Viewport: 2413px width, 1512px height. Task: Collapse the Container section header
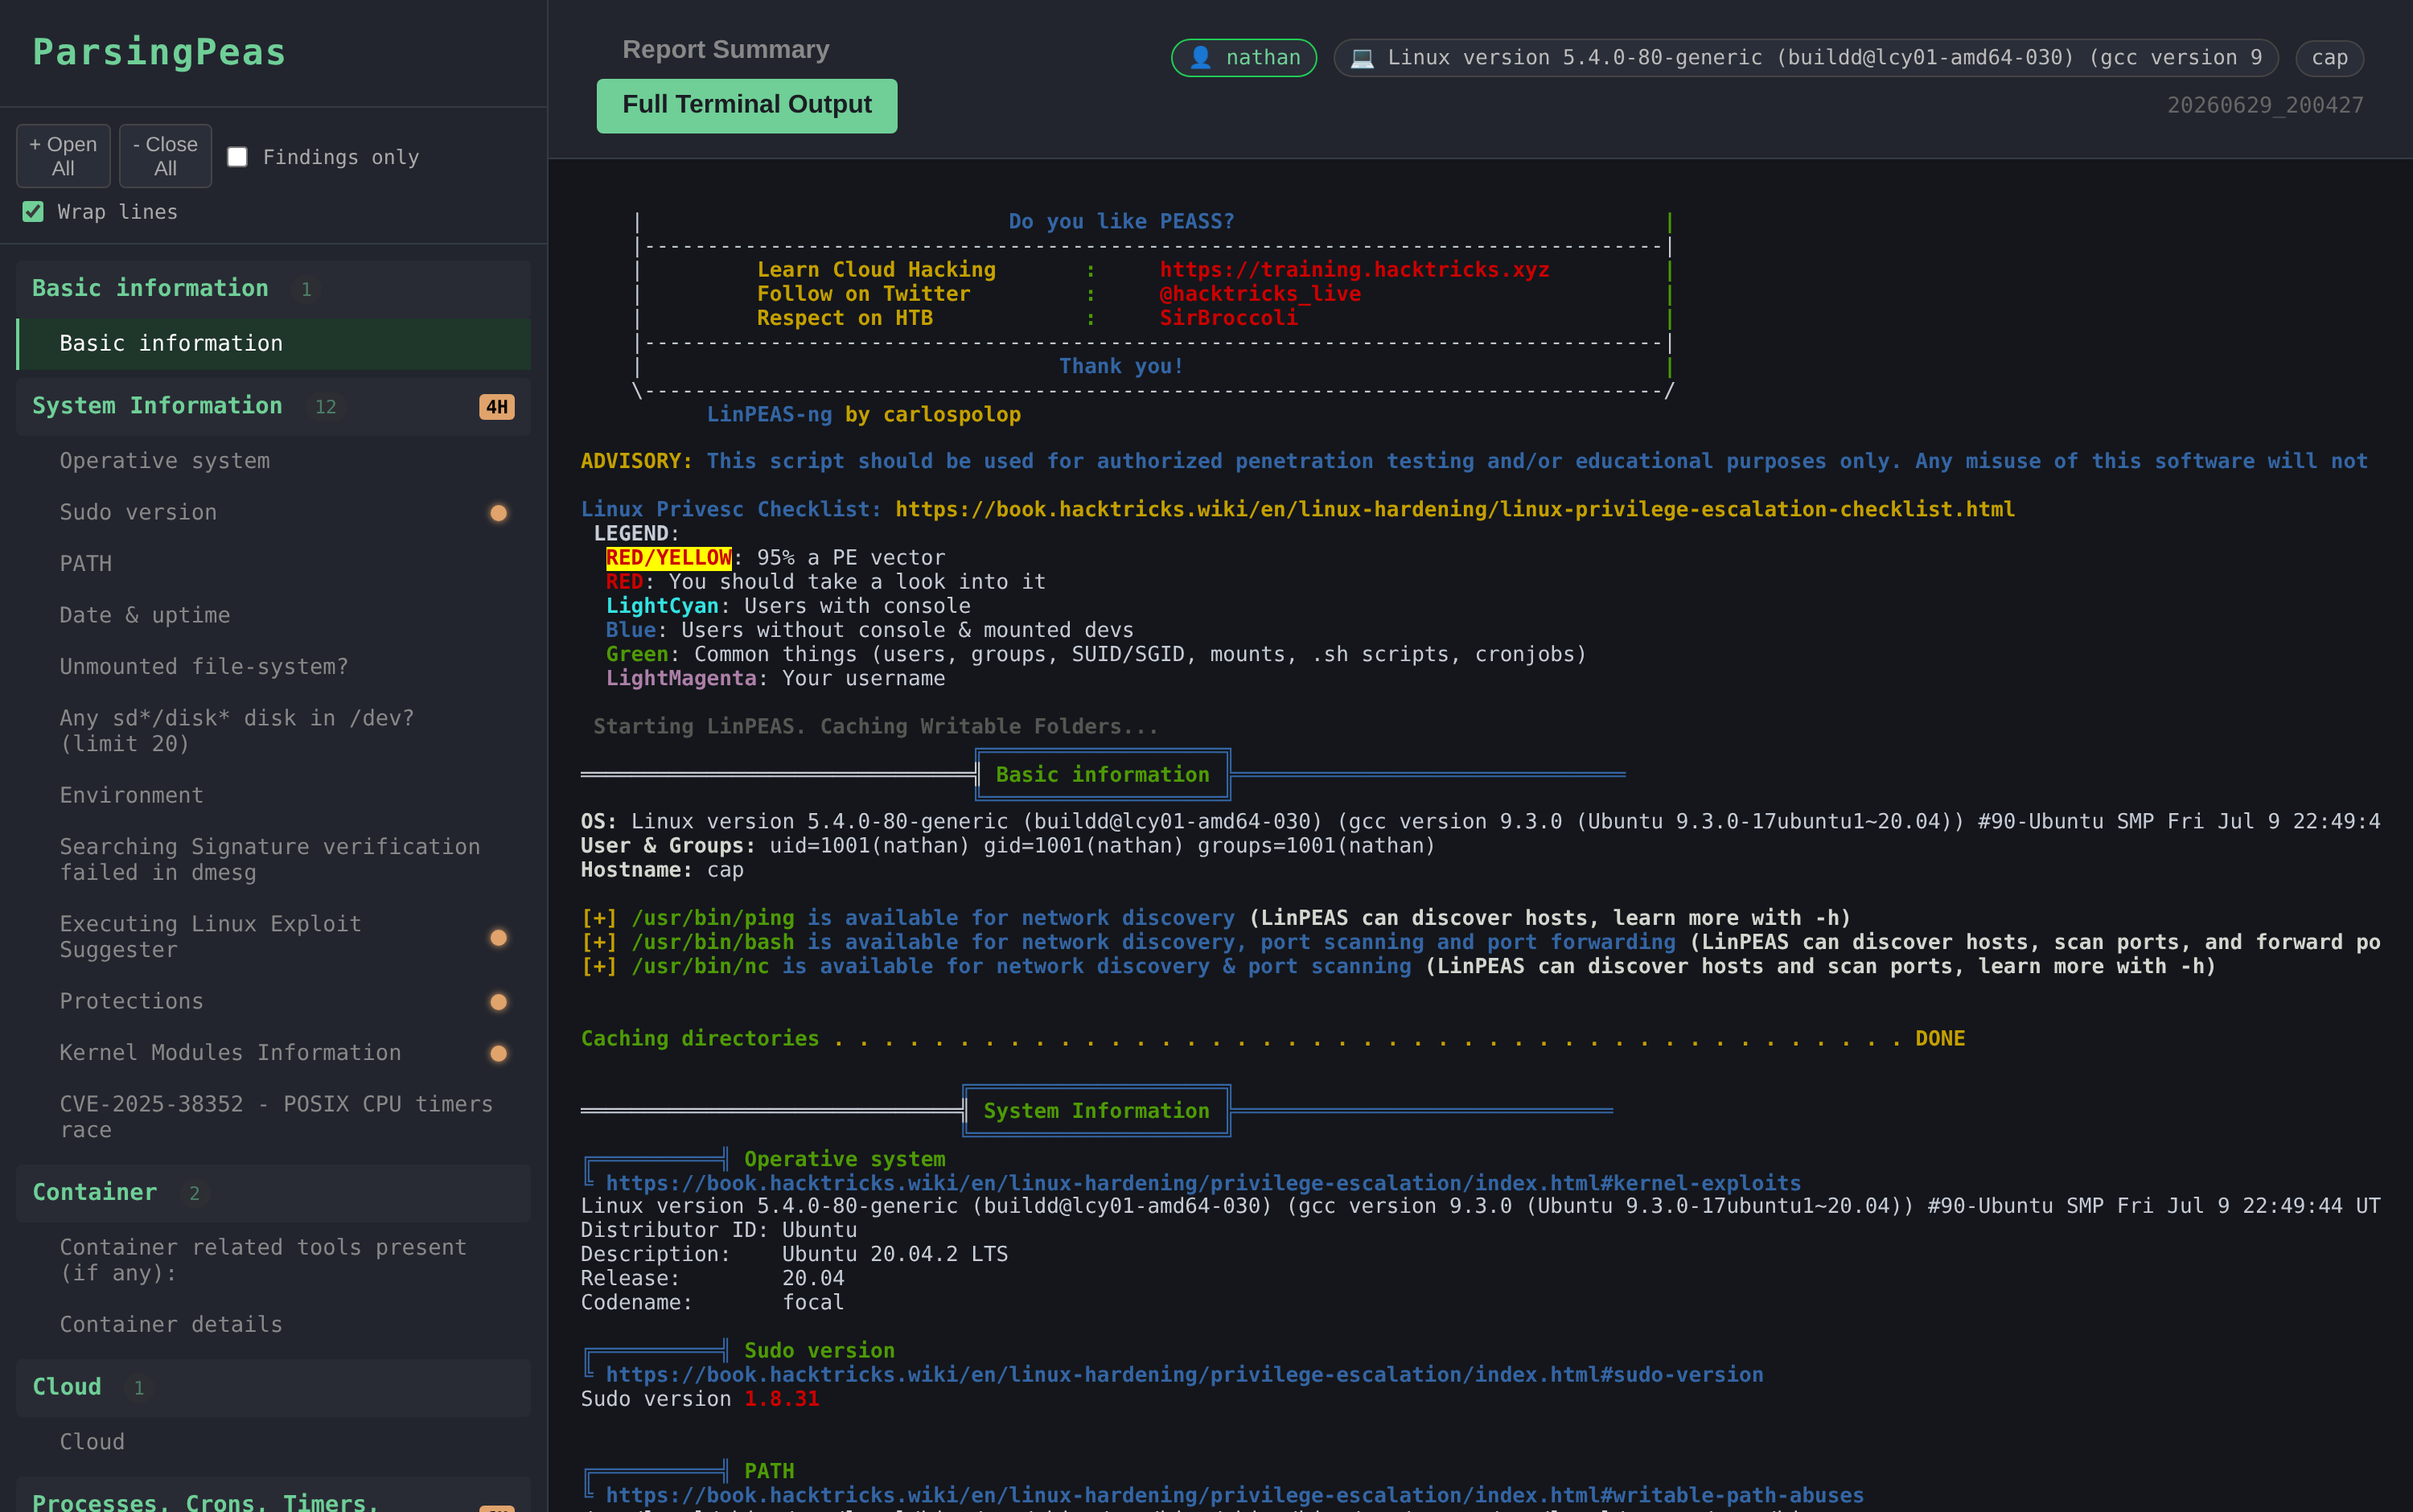pos(273,1193)
